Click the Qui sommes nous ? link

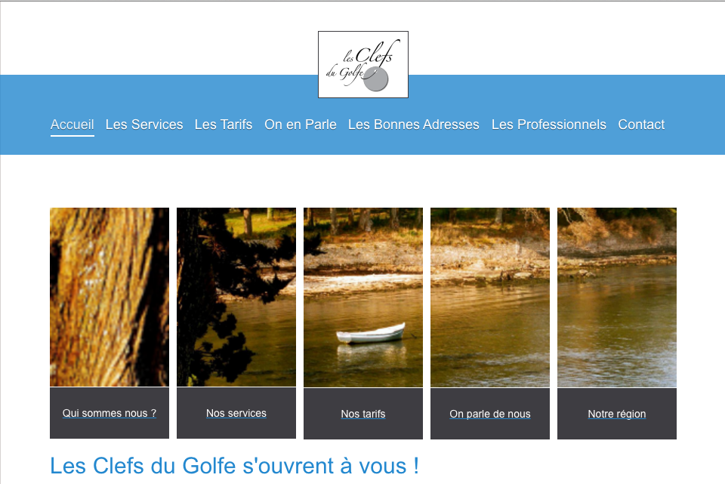pos(110,413)
